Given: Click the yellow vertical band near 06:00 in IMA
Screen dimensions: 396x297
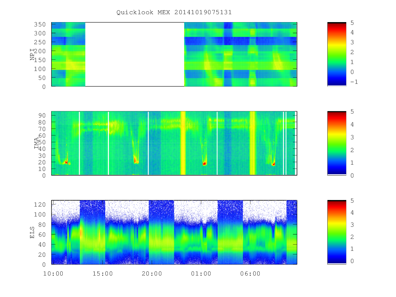Looking at the screenshot, I should point(253,143).
